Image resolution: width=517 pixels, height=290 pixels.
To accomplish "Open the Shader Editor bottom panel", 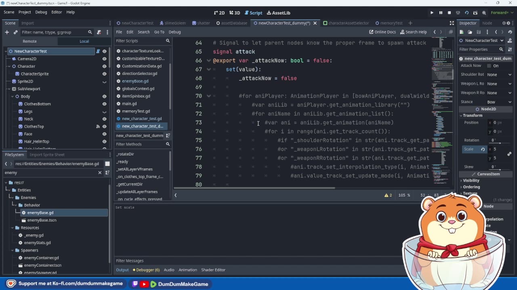I will click(213, 270).
